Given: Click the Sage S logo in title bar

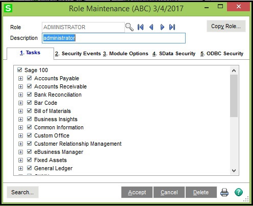Looking at the screenshot, I should coord(8,8).
